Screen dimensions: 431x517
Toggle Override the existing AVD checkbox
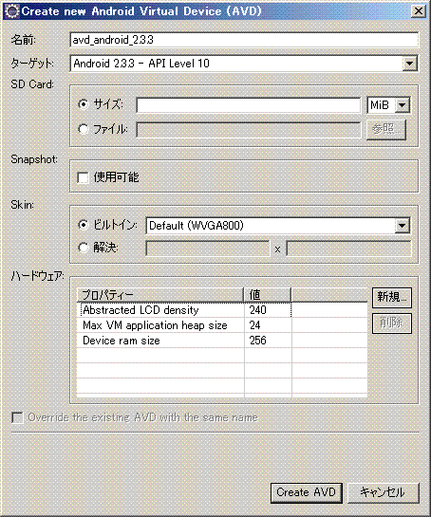click(x=17, y=417)
